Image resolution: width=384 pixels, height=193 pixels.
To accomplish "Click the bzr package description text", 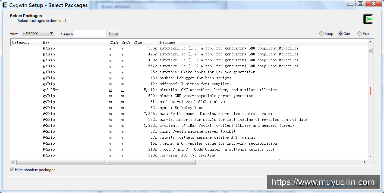I will 216,114.
